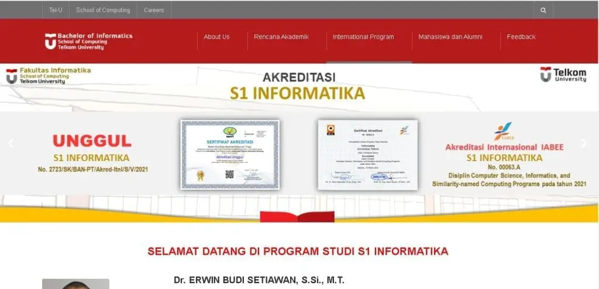Click the profile photo thumbnail
The image size is (599, 289).
point(75,284)
